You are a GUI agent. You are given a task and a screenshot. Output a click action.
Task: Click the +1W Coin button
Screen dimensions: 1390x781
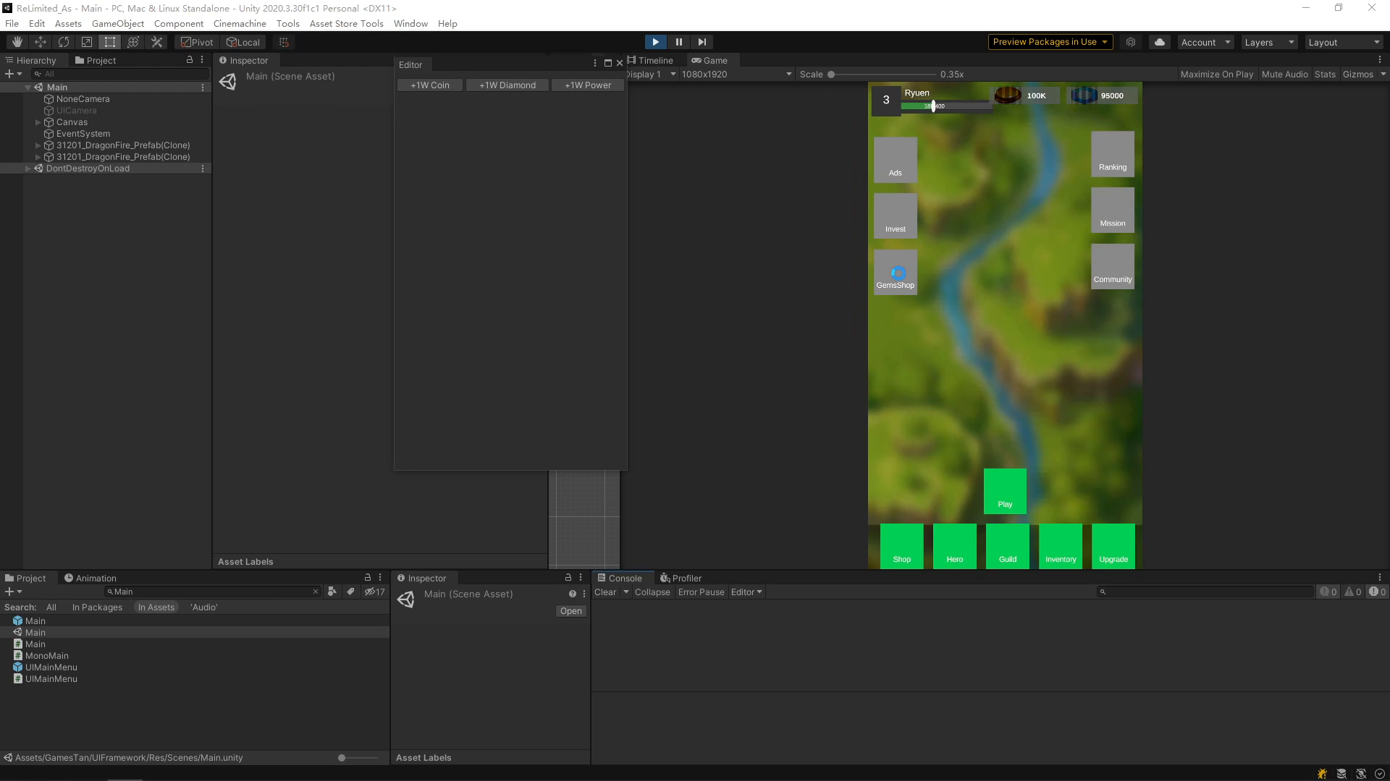pyautogui.click(x=430, y=85)
